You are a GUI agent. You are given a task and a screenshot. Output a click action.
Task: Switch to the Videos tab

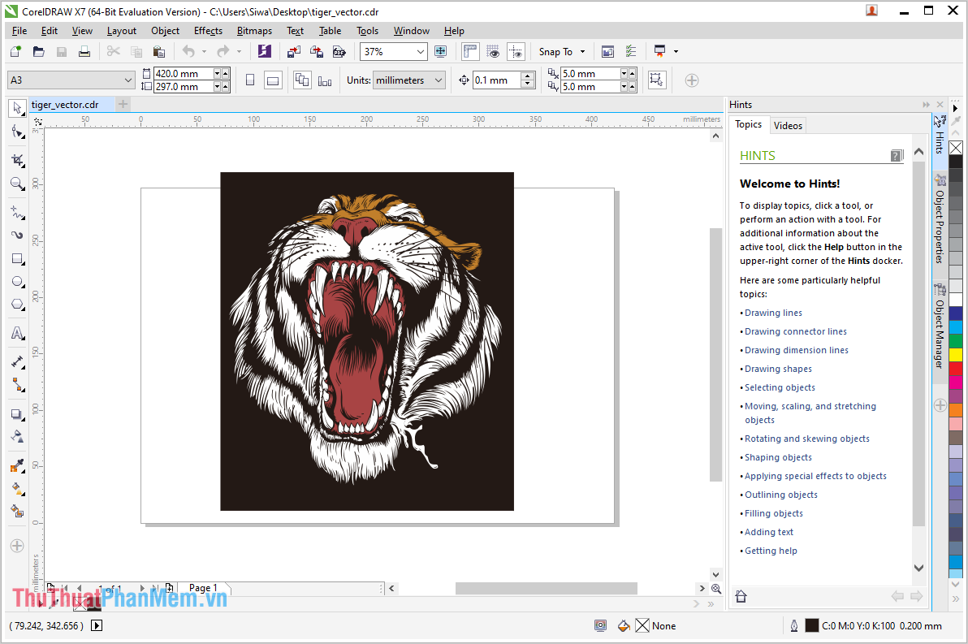tap(788, 125)
